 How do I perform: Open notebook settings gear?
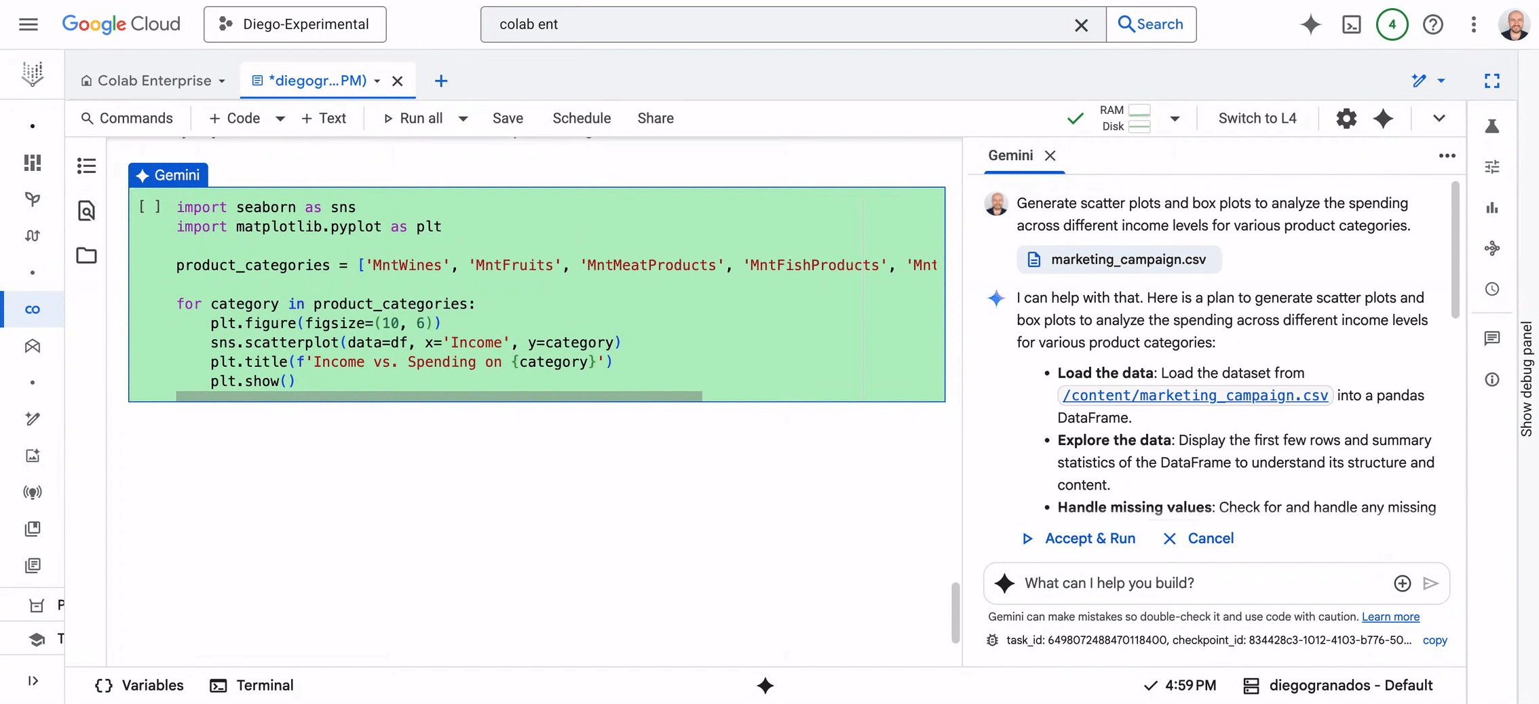1346,118
